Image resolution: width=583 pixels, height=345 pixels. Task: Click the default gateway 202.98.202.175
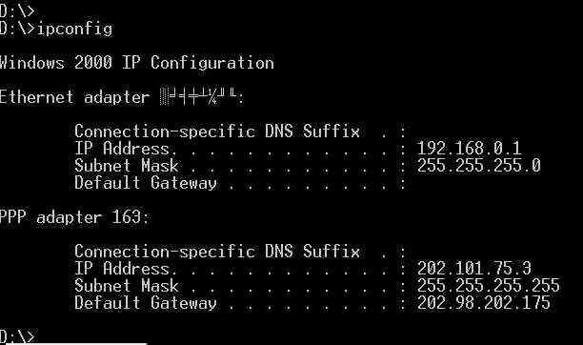click(484, 302)
